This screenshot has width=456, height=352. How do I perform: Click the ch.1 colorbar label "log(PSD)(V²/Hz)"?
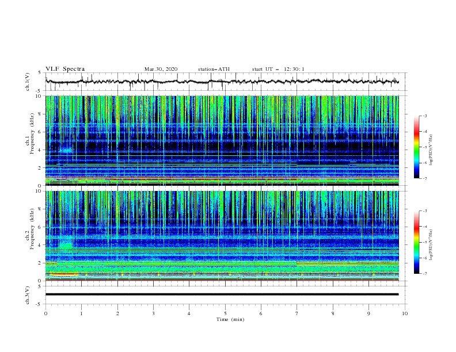pos(431,150)
